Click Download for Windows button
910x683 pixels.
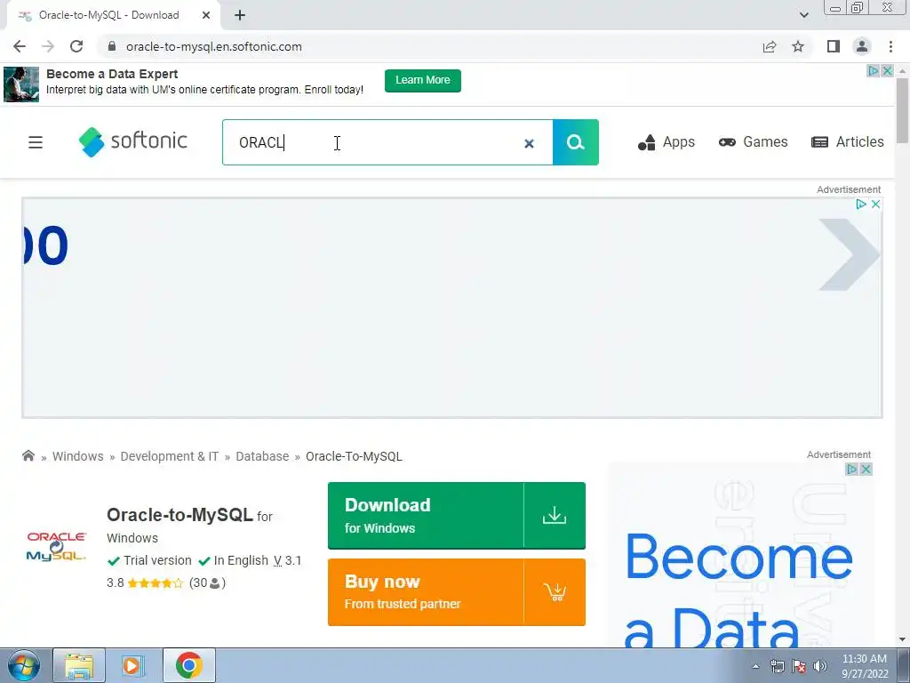pyautogui.click(x=456, y=515)
